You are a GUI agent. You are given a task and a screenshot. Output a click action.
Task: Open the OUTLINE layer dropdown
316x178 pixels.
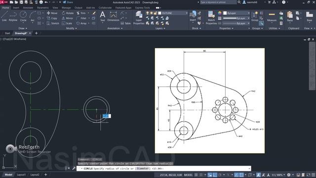[x=187, y=13]
